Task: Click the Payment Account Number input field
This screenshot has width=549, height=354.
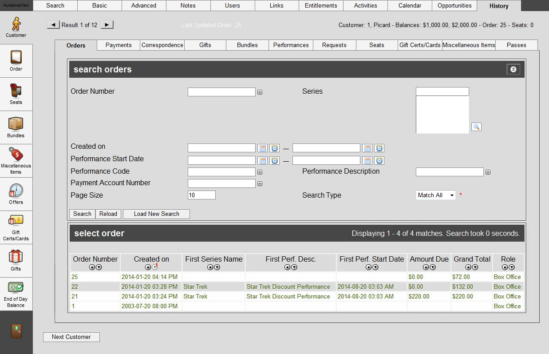Action: coord(221,183)
